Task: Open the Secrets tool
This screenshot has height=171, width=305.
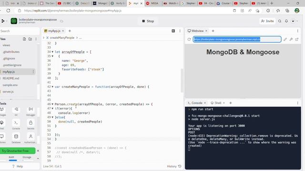Action: [x=30, y=125]
